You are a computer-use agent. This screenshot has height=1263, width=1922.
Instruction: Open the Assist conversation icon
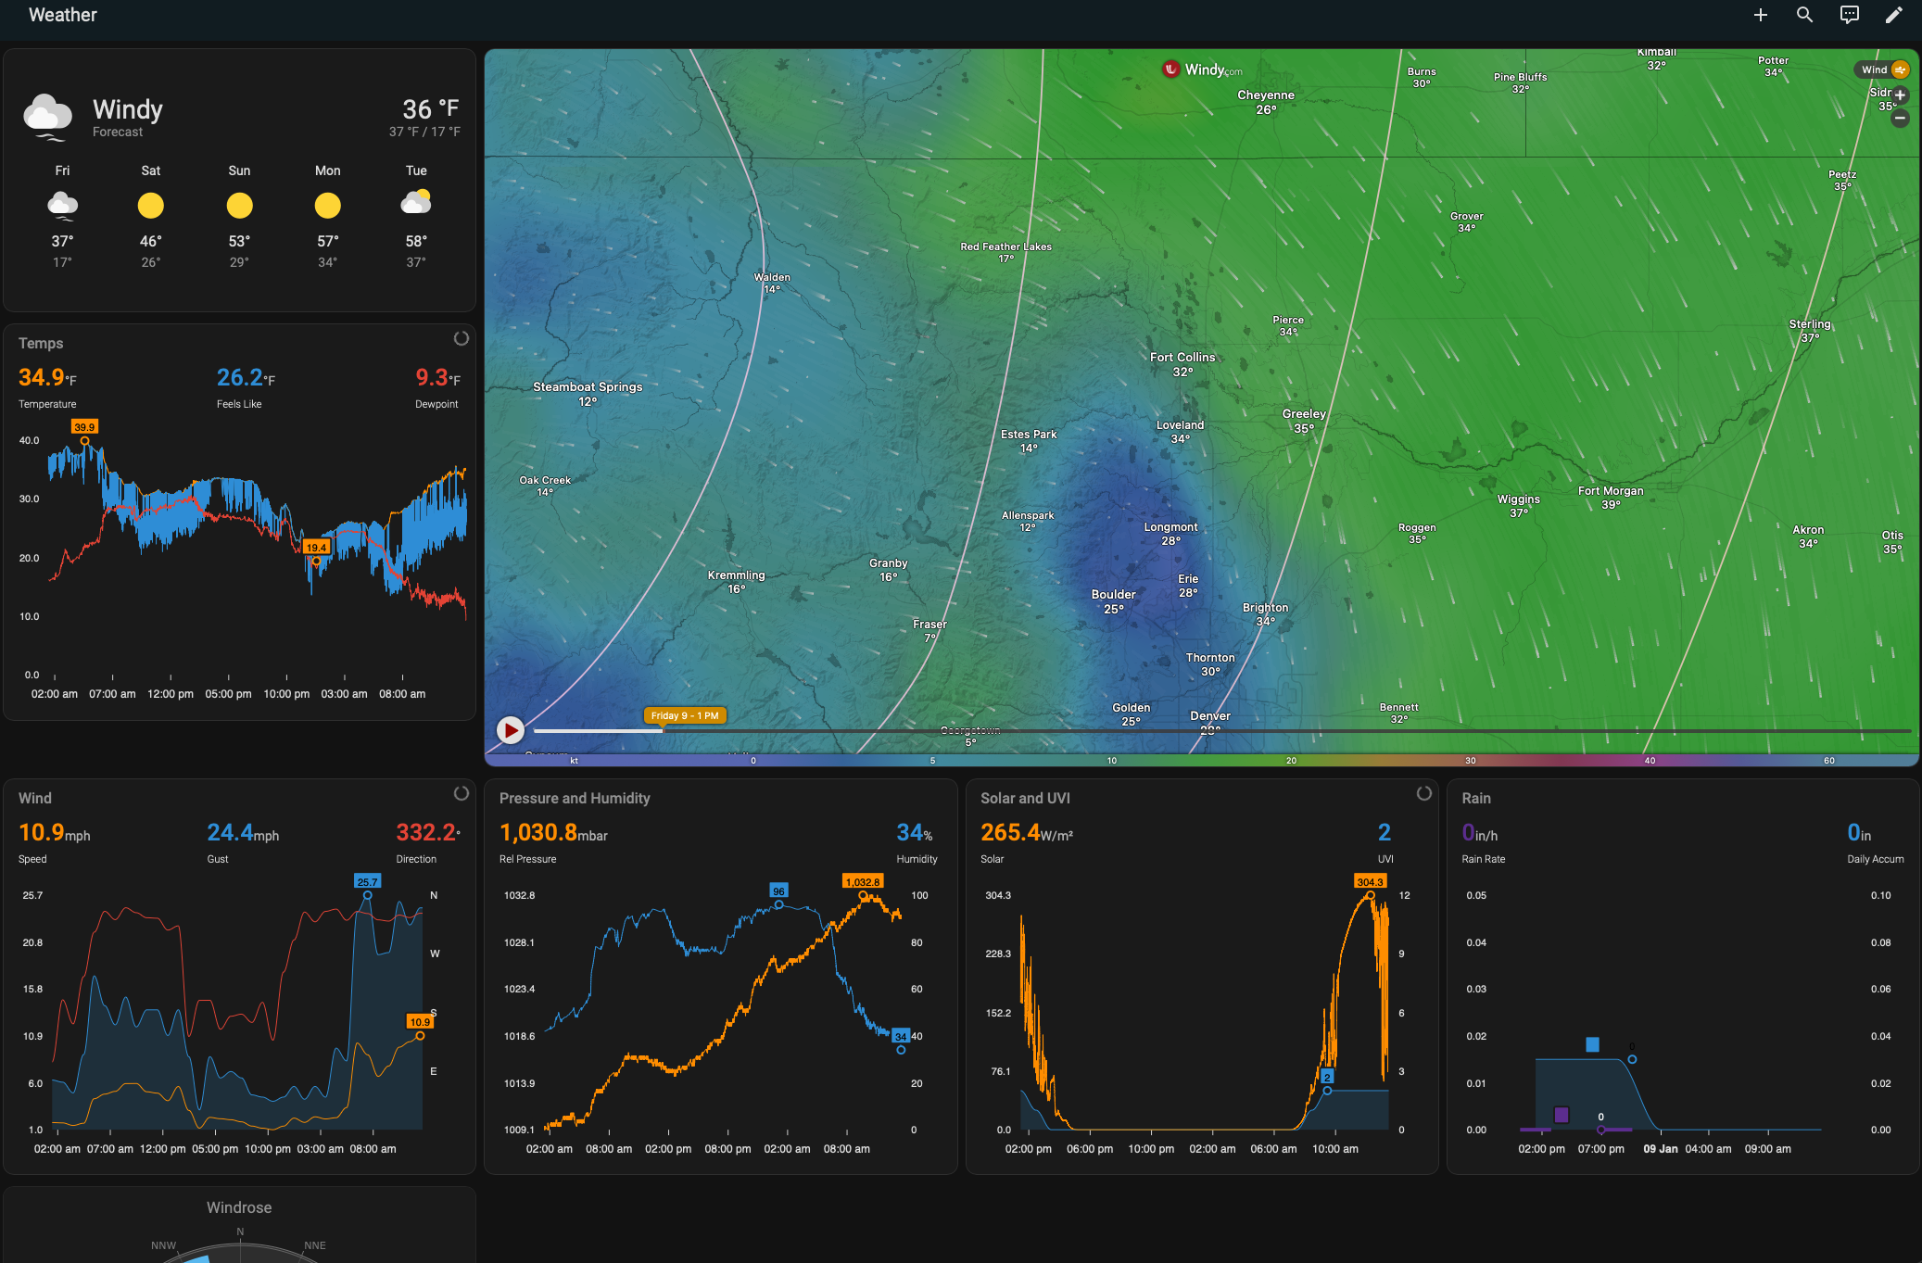pyautogui.click(x=1848, y=15)
